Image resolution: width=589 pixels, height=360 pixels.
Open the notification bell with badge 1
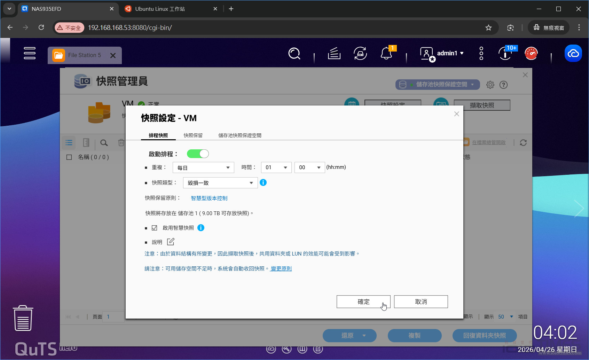386,54
